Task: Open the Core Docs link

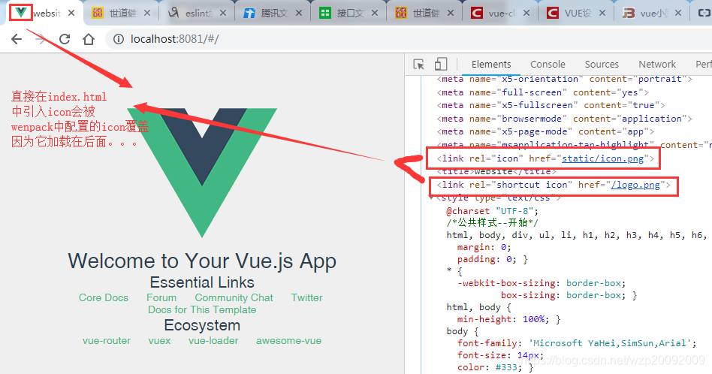Action: click(x=104, y=297)
